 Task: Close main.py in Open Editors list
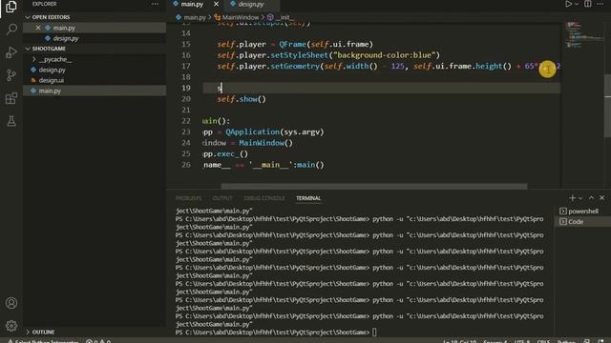tap(38, 28)
